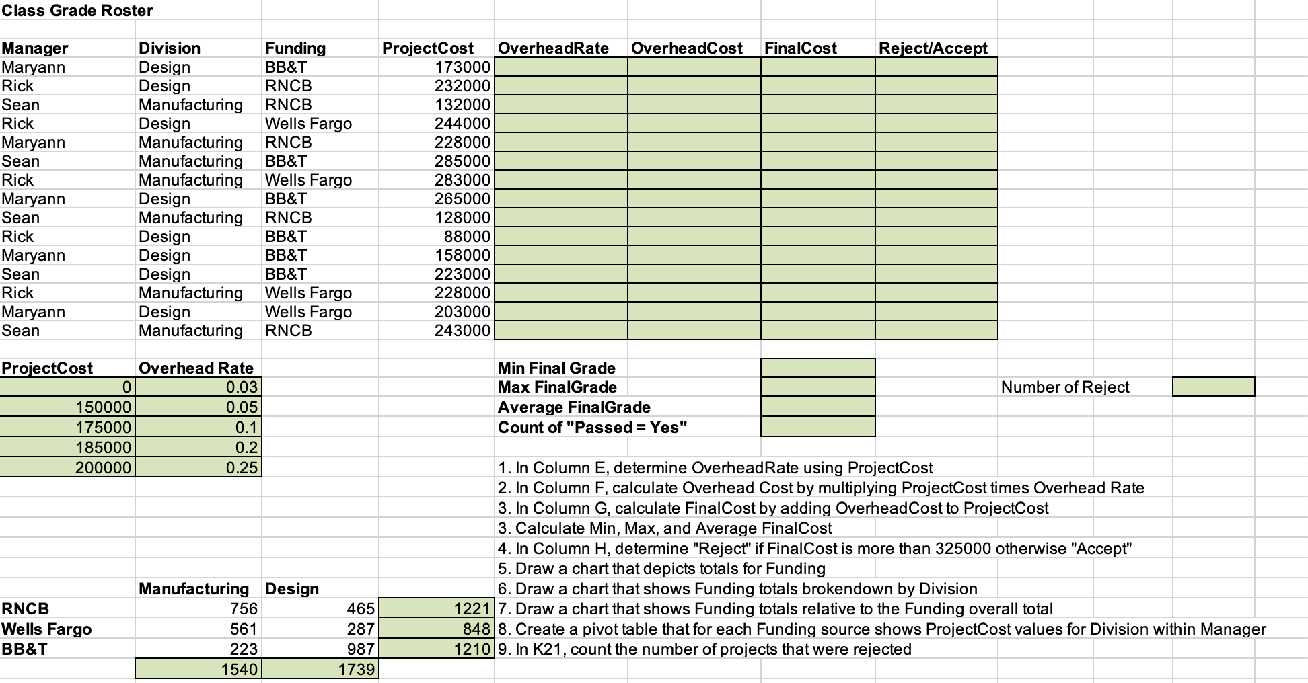Viewport: 1308px width, 683px height.
Task: Click the "Number of Reject" label
Action: point(1065,387)
